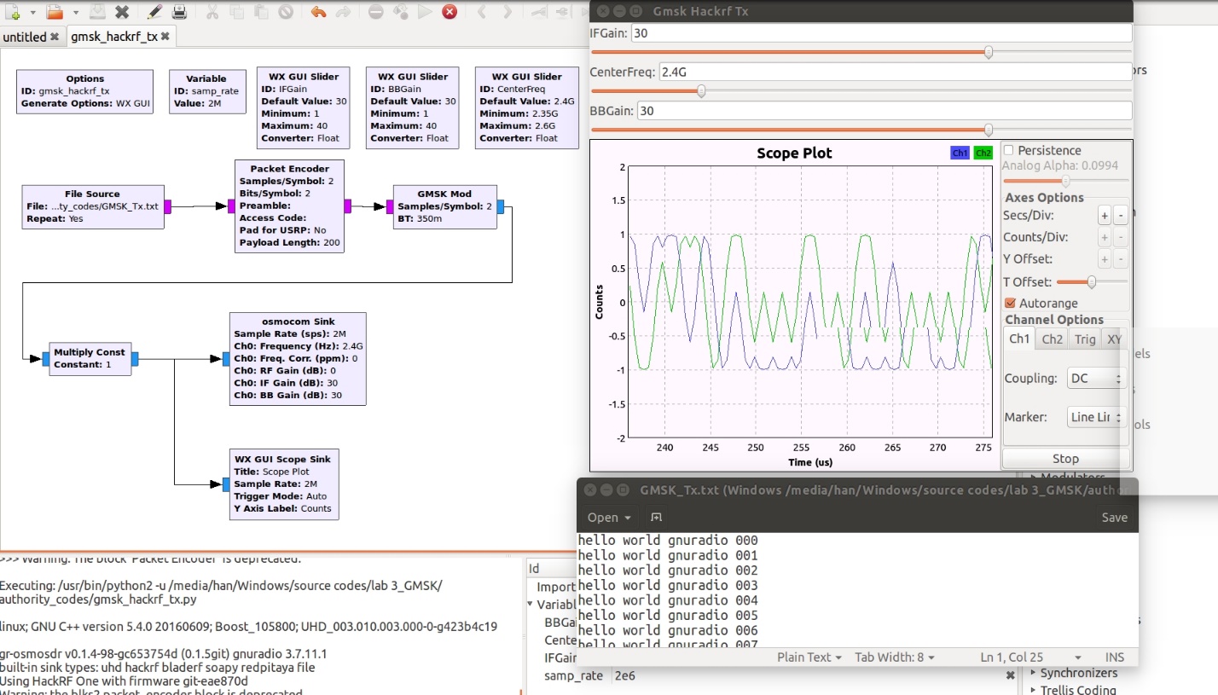Select the untitled flowgraph tab
This screenshot has width=1218, height=695.
click(25, 37)
